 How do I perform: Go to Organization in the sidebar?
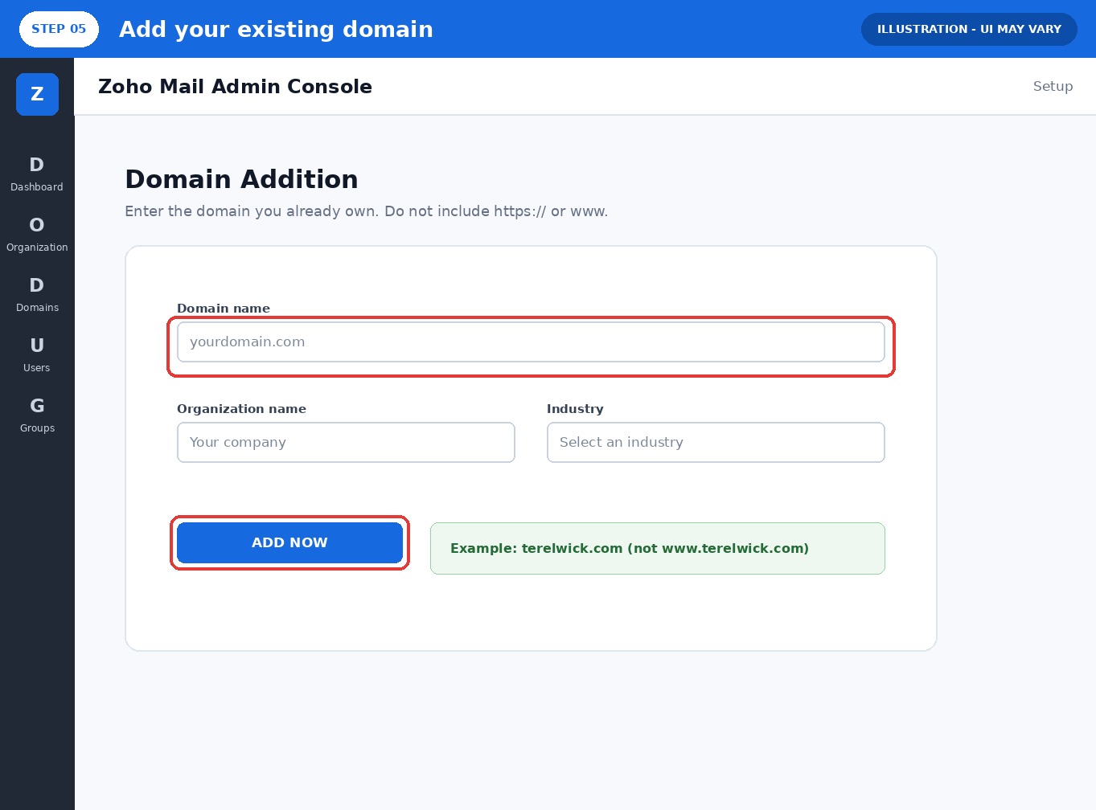37,234
